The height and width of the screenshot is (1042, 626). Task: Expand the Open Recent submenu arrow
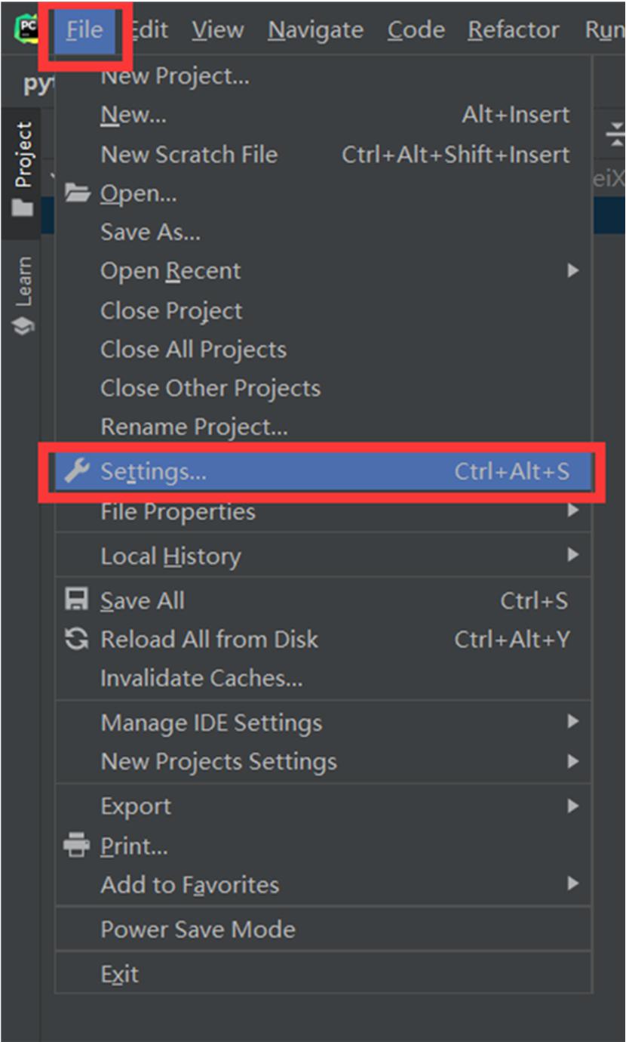pyautogui.click(x=573, y=270)
